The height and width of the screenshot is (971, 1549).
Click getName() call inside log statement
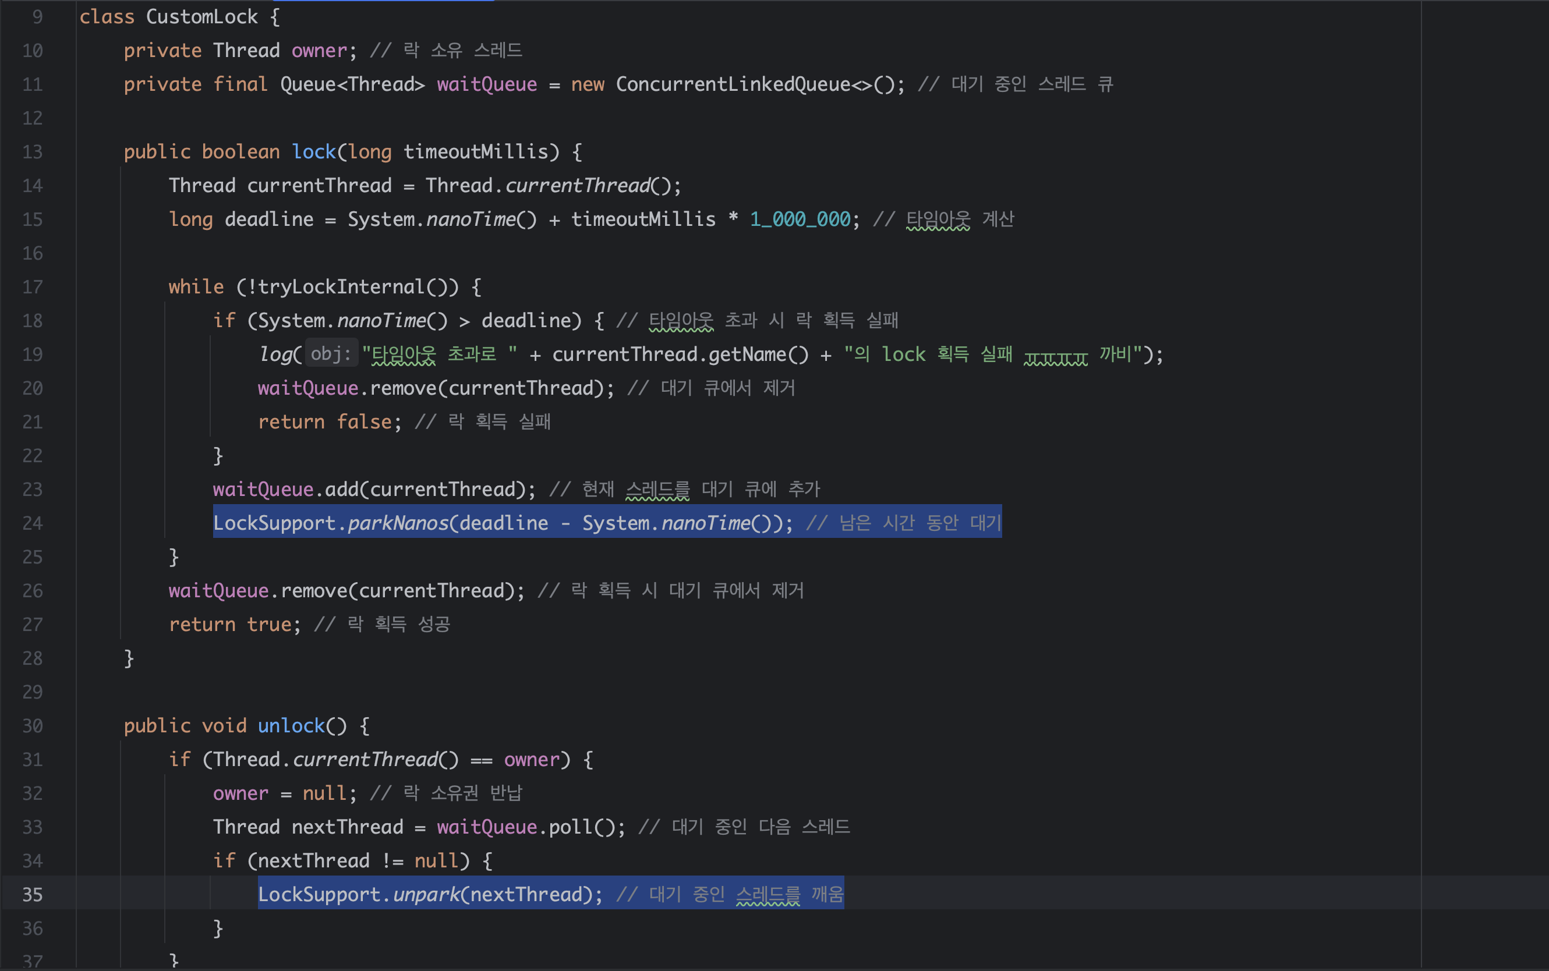[x=748, y=354]
